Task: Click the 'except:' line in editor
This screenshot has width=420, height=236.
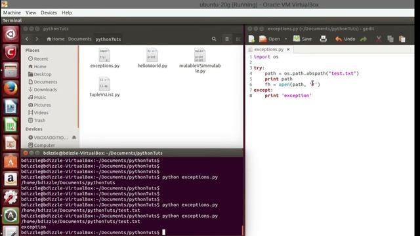Action: (x=263, y=90)
